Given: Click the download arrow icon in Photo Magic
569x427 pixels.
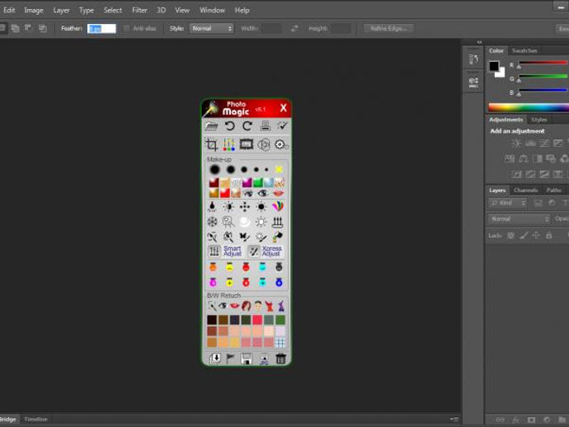Looking at the screenshot, I should [x=215, y=359].
